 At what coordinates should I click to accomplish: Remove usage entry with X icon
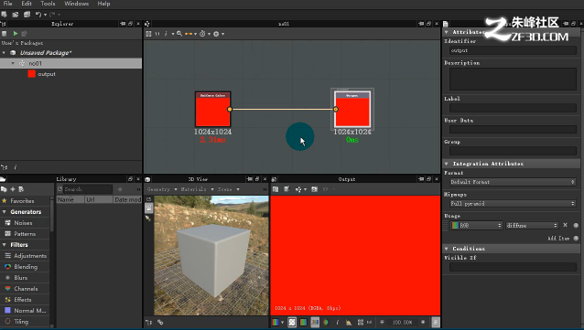[x=566, y=225]
